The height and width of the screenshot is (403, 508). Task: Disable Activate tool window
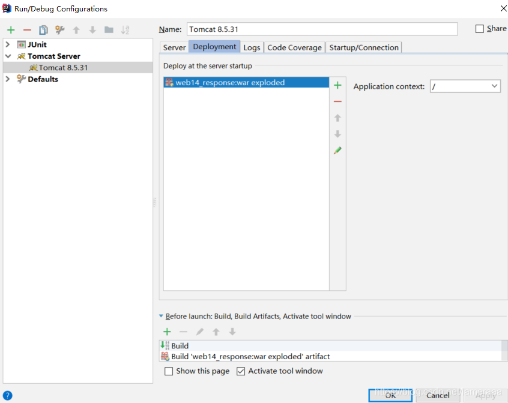point(241,371)
